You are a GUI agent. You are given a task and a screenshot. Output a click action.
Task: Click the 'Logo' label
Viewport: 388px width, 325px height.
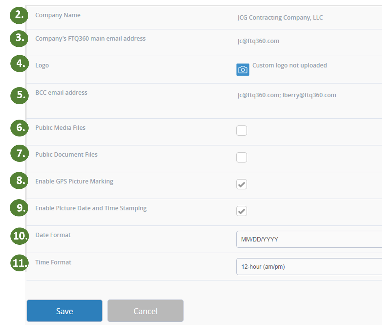pos(42,66)
